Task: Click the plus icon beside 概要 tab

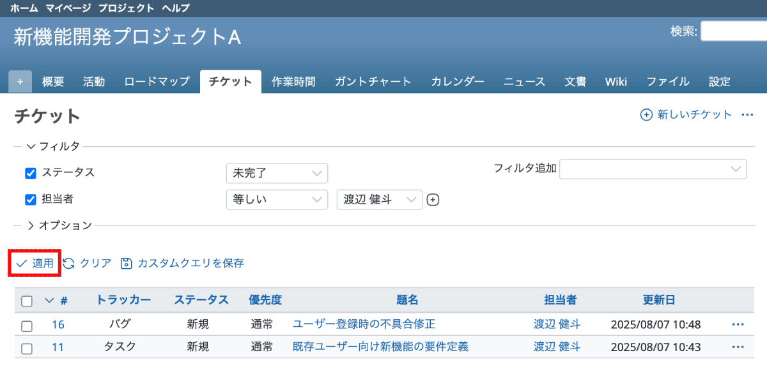Action: 20,82
